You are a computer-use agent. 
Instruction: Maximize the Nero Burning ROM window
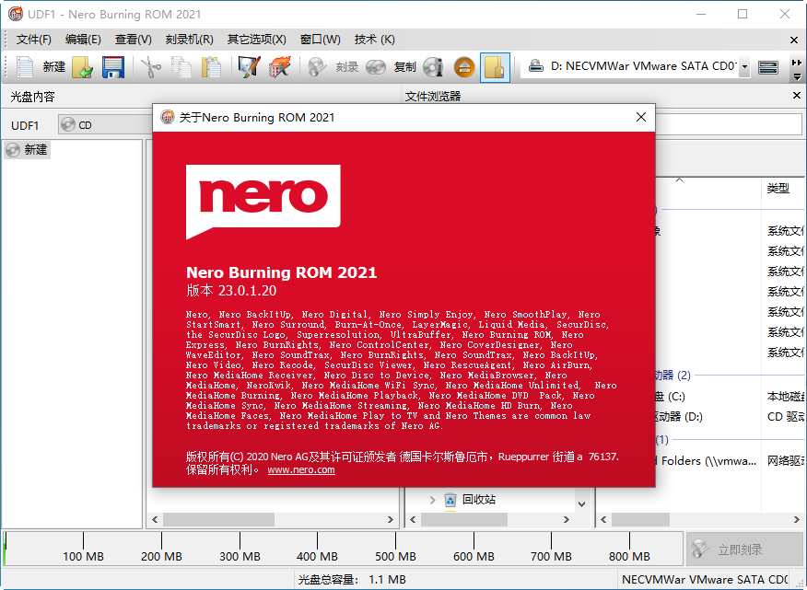click(743, 14)
